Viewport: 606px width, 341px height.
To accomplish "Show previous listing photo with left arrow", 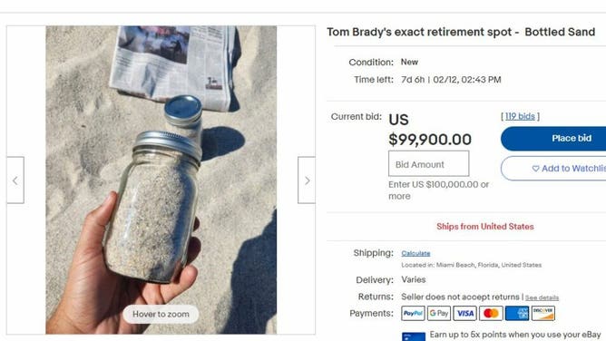I will (15, 180).
